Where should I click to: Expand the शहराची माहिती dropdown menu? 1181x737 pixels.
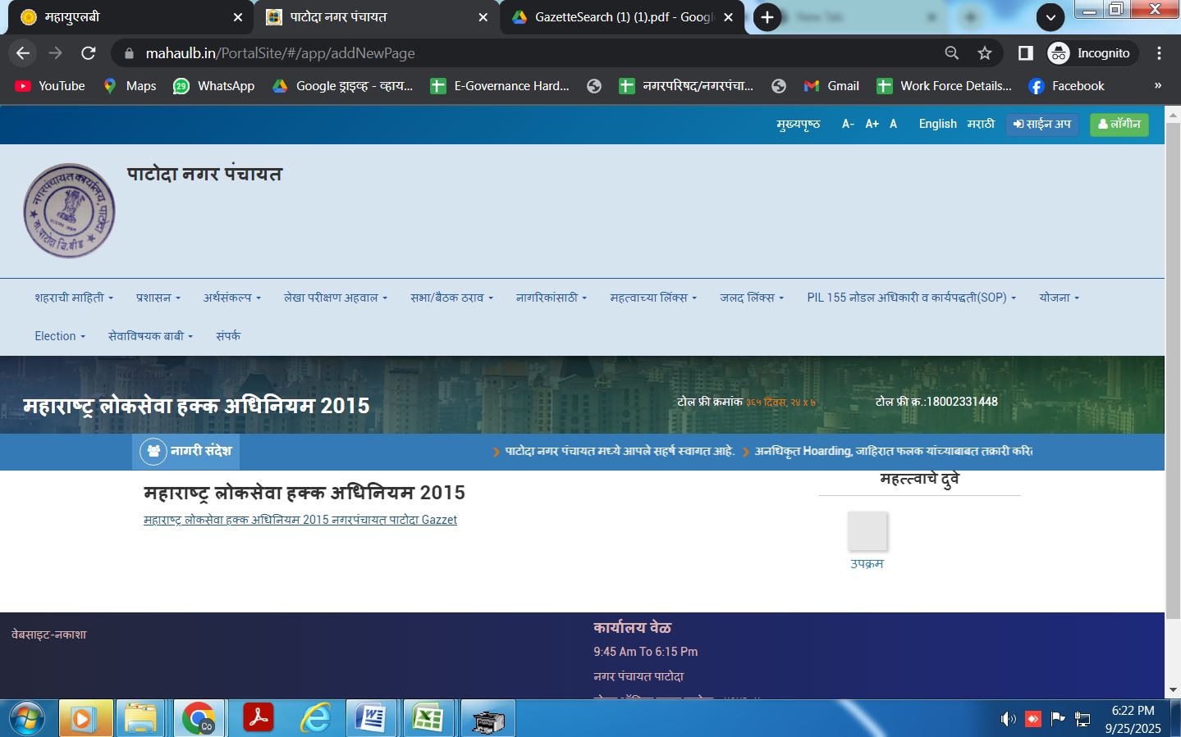(x=74, y=298)
